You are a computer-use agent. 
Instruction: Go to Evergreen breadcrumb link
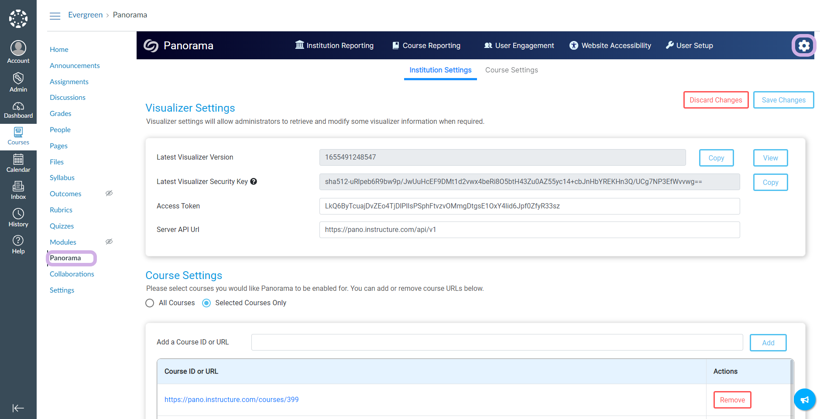tap(85, 15)
